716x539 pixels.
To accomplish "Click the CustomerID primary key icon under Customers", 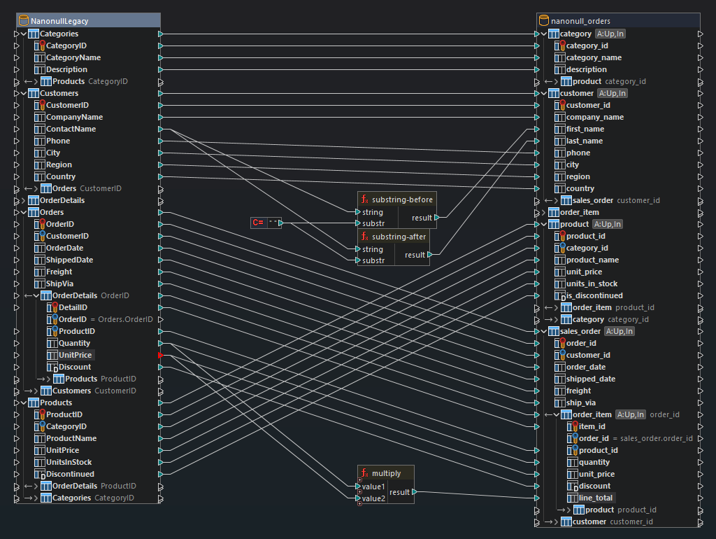I will [40, 105].
